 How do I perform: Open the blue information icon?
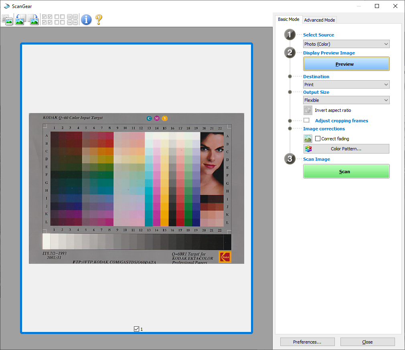tap(86, 20)
